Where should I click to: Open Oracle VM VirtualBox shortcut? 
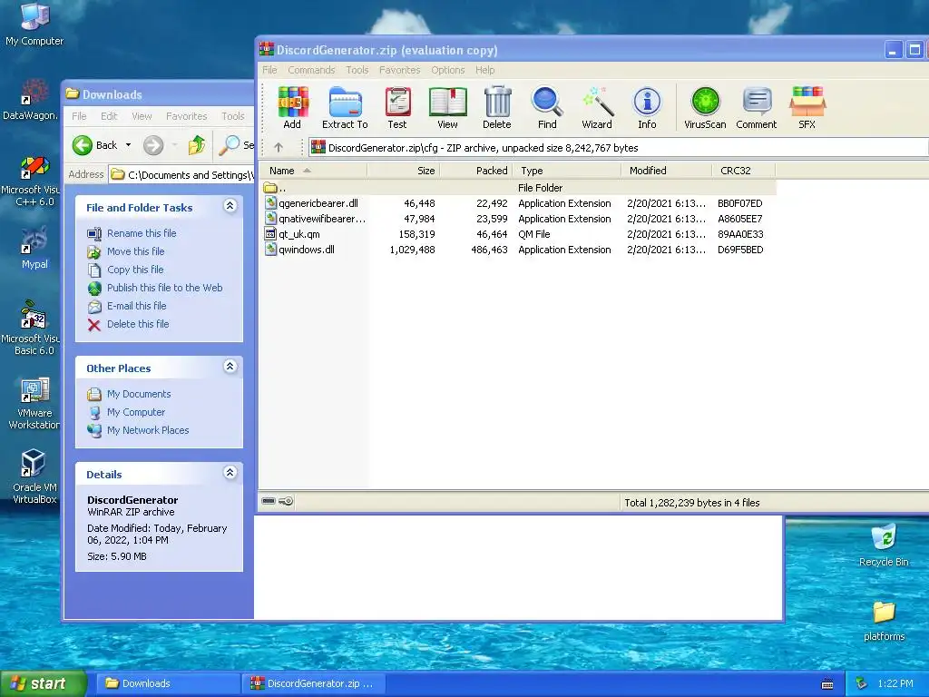coord(34,477)
